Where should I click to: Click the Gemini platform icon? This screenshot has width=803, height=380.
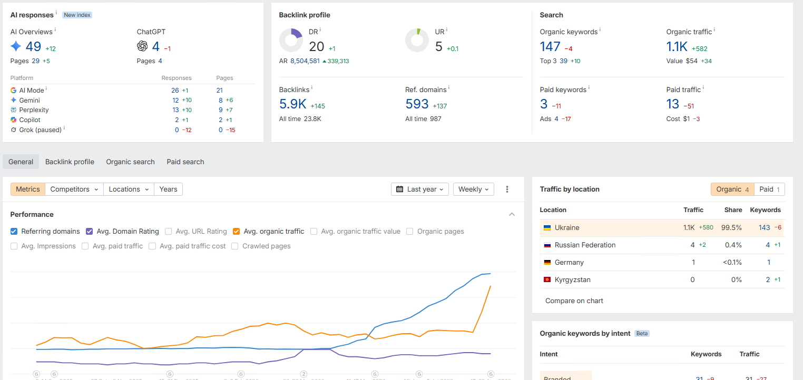[14, 100]
